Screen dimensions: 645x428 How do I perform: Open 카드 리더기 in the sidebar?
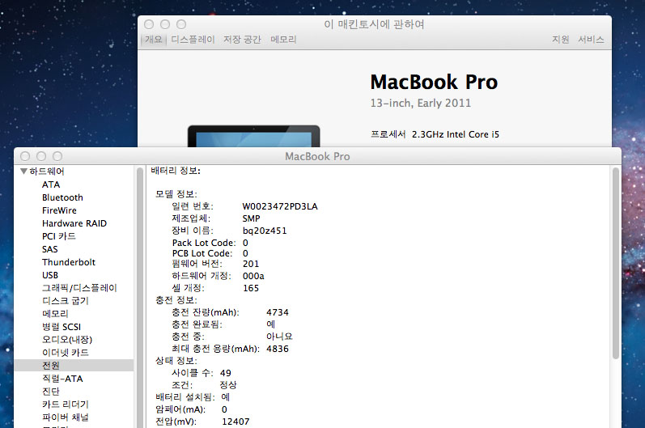tap(66, 405)
